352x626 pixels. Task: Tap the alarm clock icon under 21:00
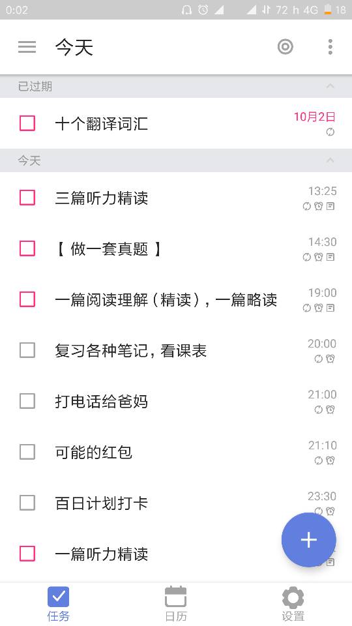[330, 410]
